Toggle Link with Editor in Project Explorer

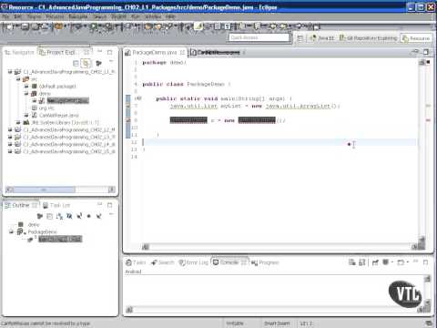pos(86,63)
